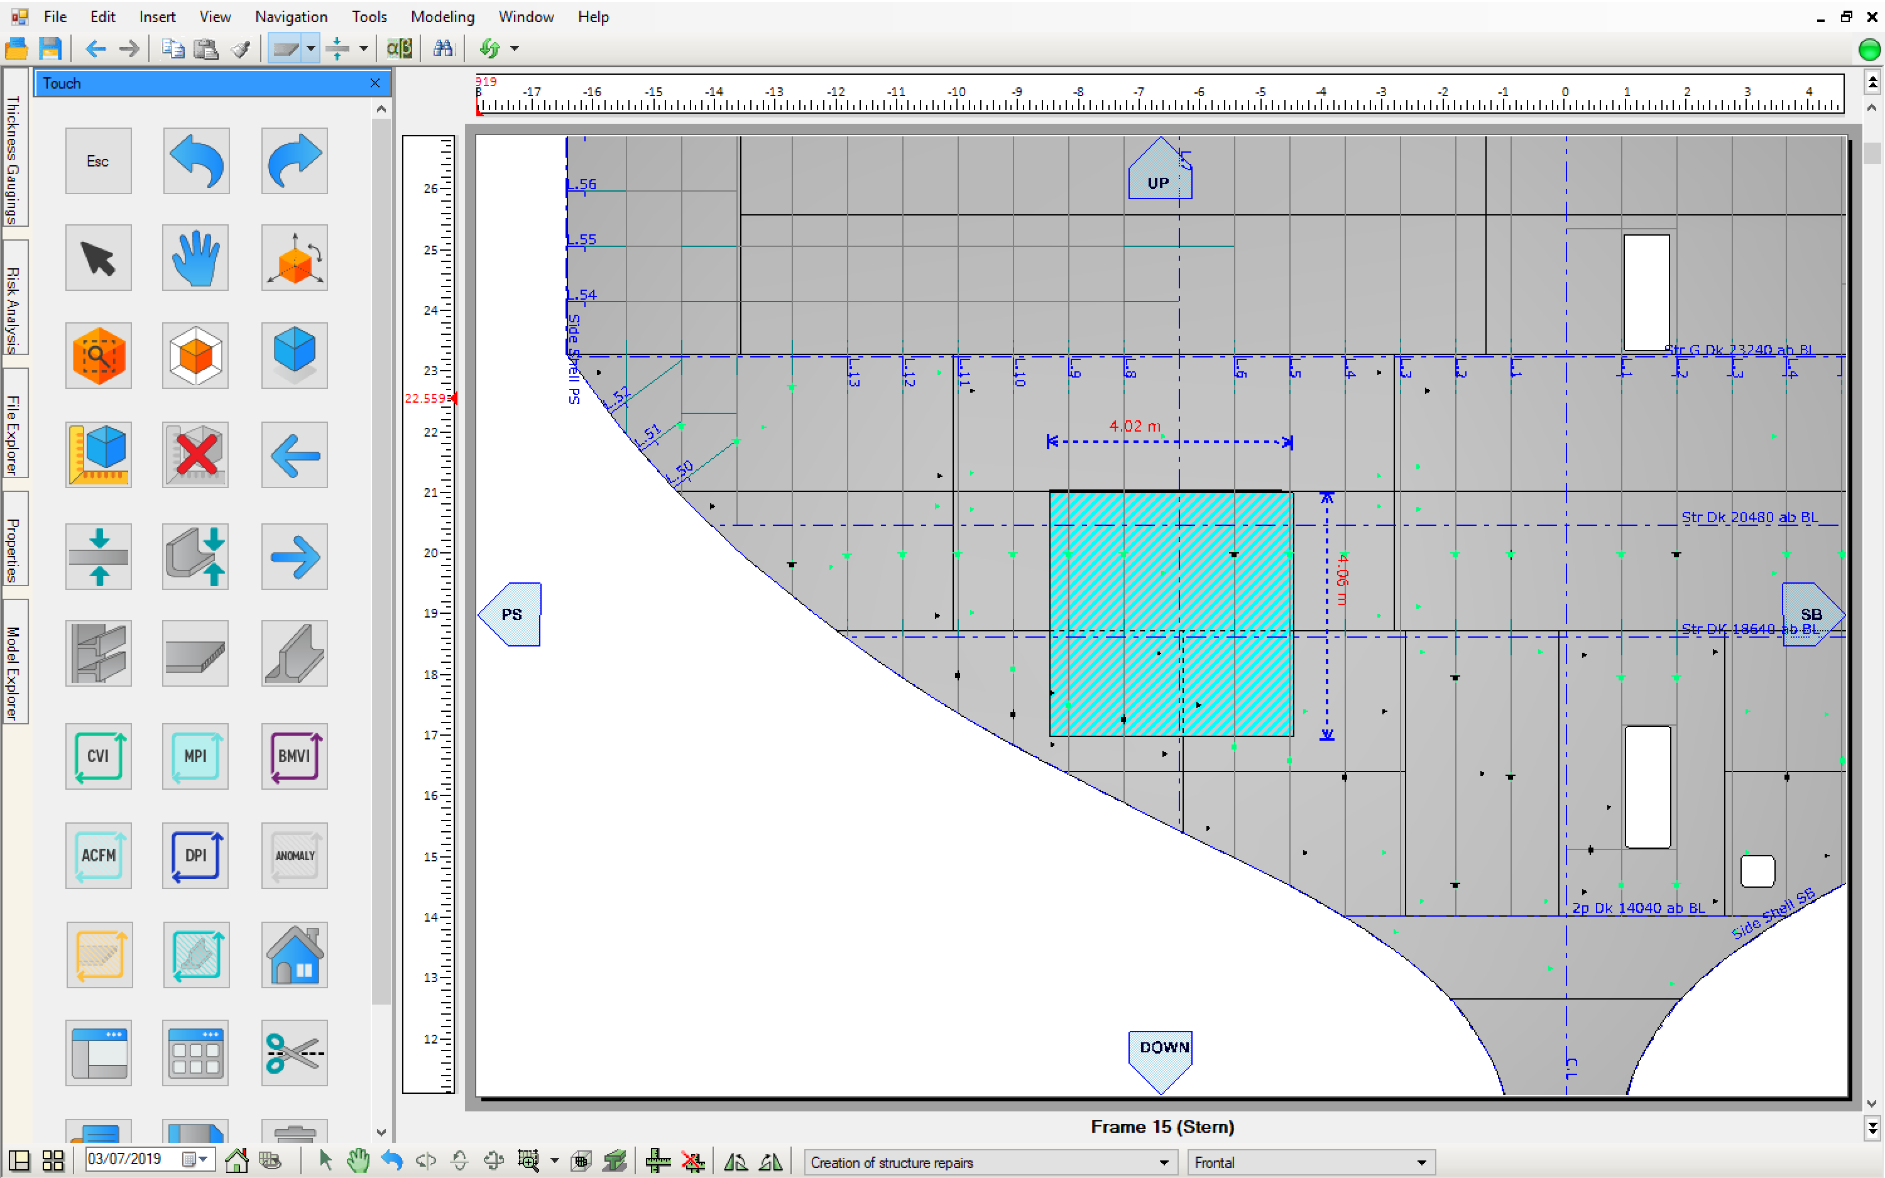Open the BMVI inspection tool
Screen dimensions: 1885x1178
(295, 756)
